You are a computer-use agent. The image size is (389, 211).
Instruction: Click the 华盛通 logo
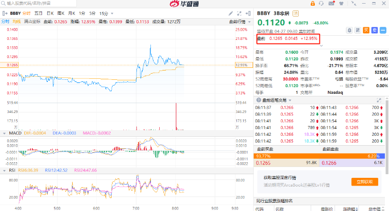[x=184, y=4]
